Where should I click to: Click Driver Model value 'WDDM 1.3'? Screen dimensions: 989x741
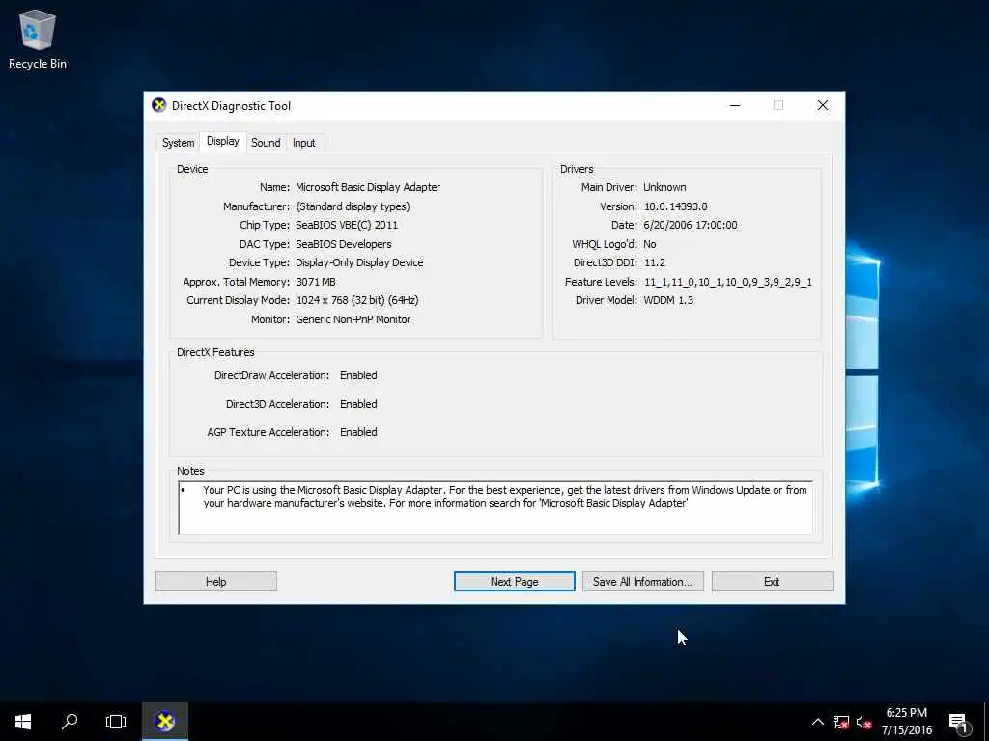click(x=668, y=301)
